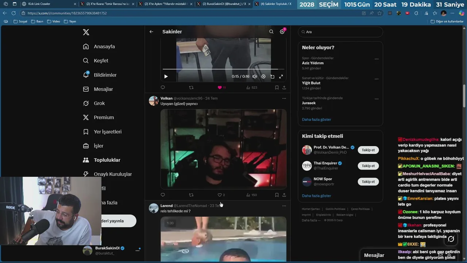Open the Jurasek trend
Viewport: 467px width, 263px height.
coord(309,103)
